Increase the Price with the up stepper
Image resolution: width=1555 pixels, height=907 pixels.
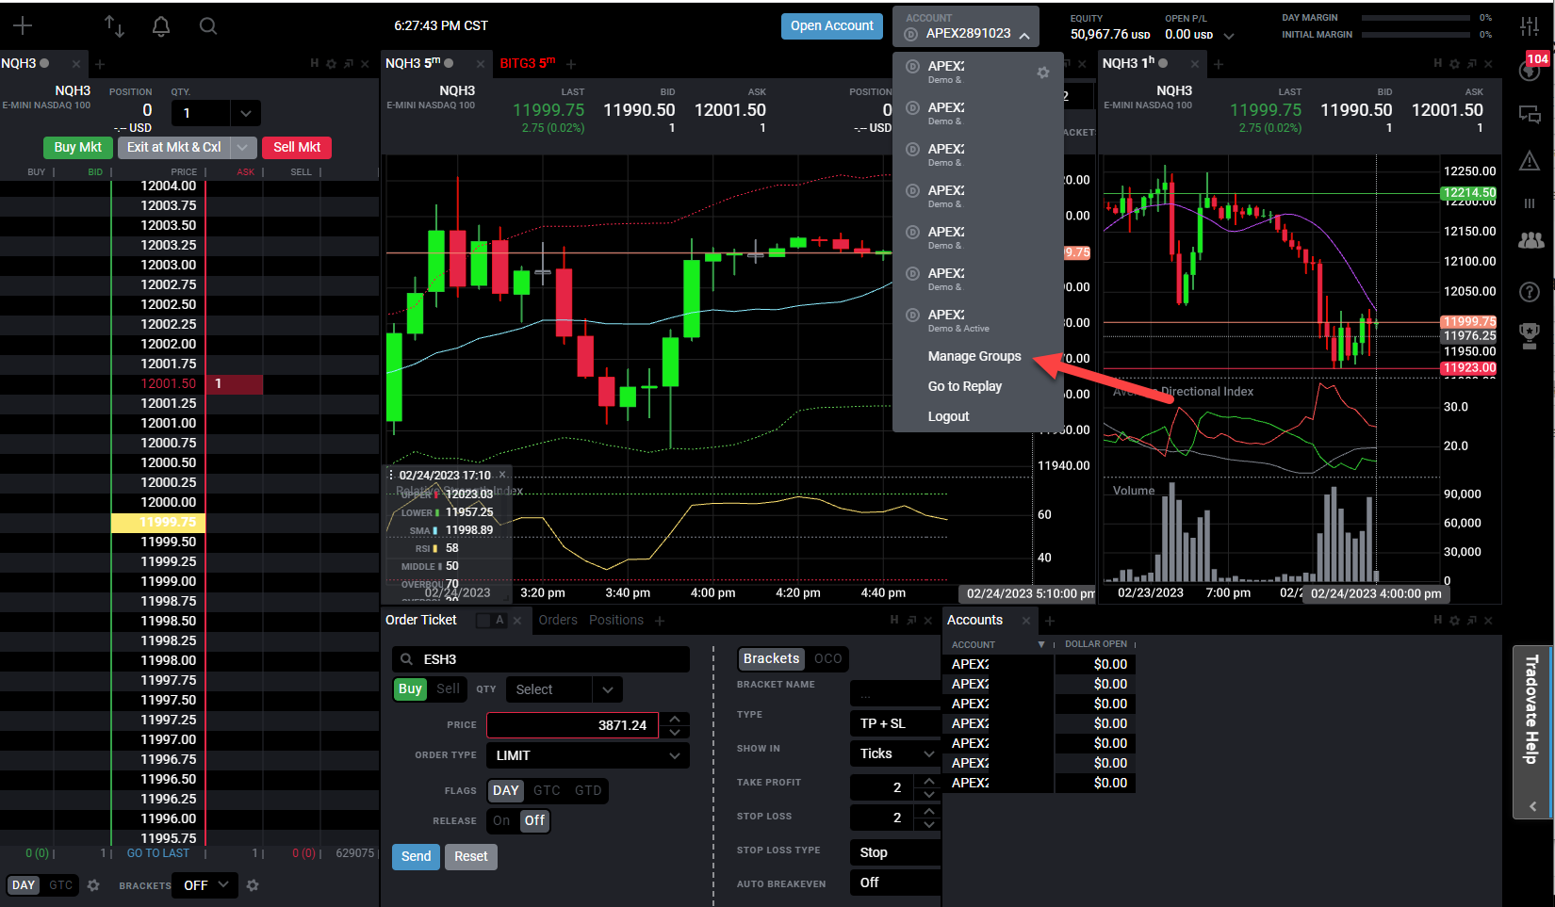[x=675, y=719]
